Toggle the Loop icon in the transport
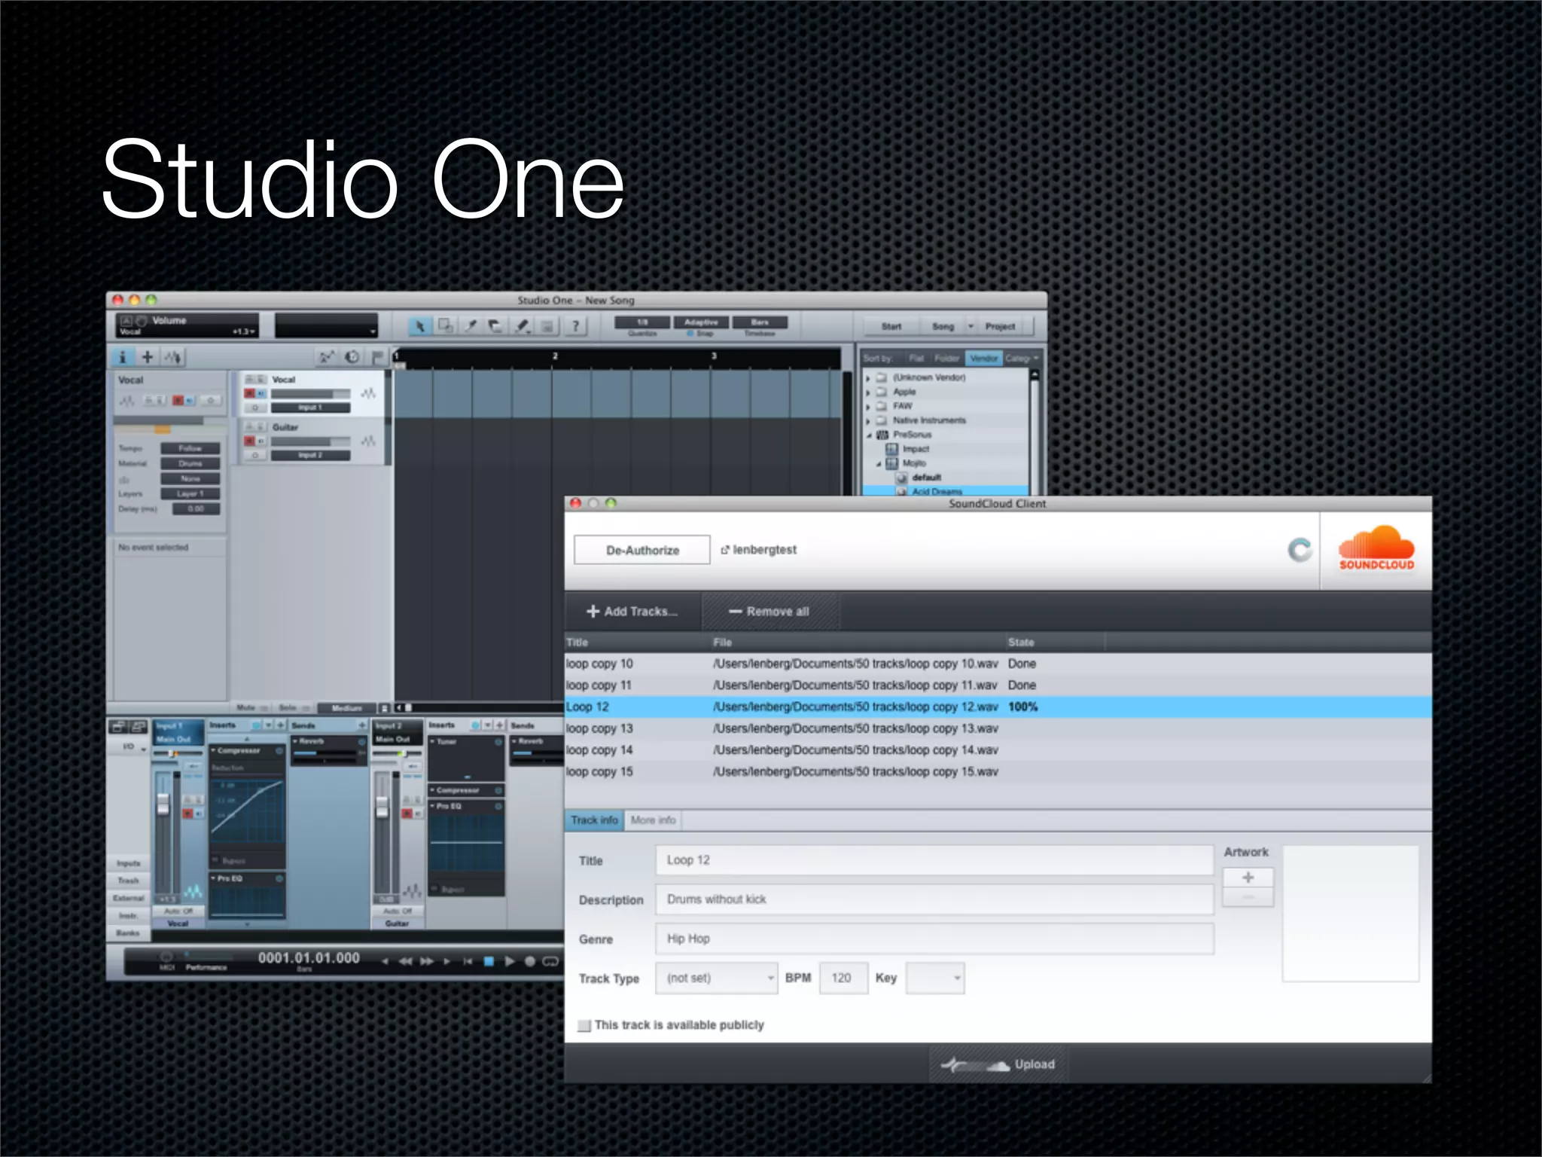The height and width of the screenshot is (1157, 1542). click(551, 961)
